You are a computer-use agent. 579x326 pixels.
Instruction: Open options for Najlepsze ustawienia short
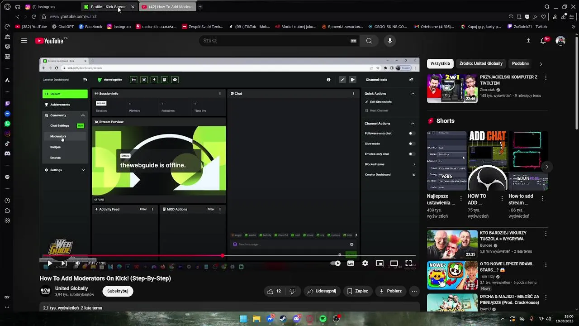(x=461, y=198)
